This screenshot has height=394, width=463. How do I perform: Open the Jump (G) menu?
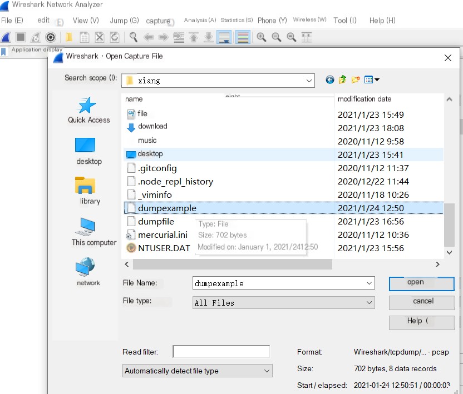(124, 21)
